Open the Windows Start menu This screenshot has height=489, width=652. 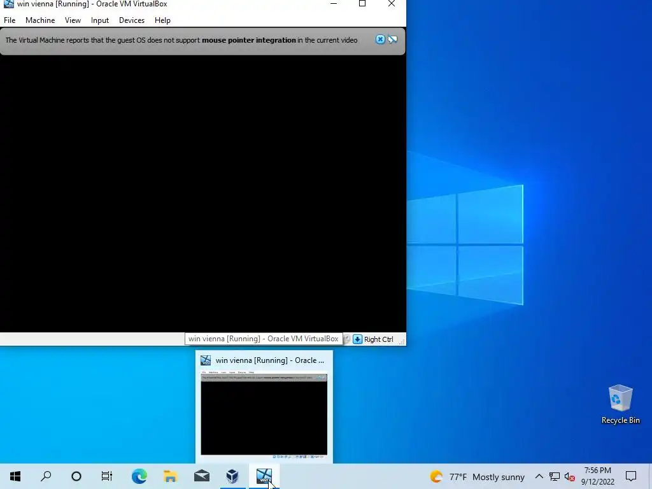tap(15, 476)
